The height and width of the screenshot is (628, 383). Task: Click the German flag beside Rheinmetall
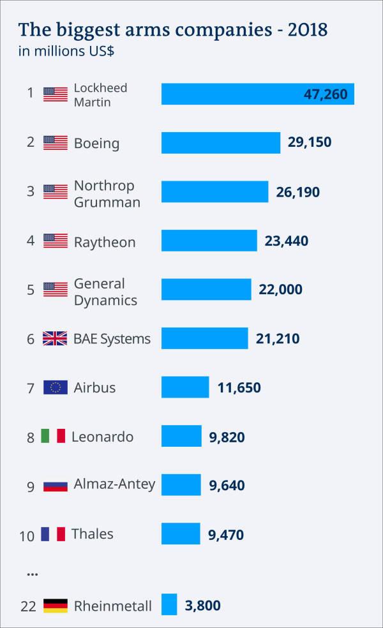coord(56,606)
